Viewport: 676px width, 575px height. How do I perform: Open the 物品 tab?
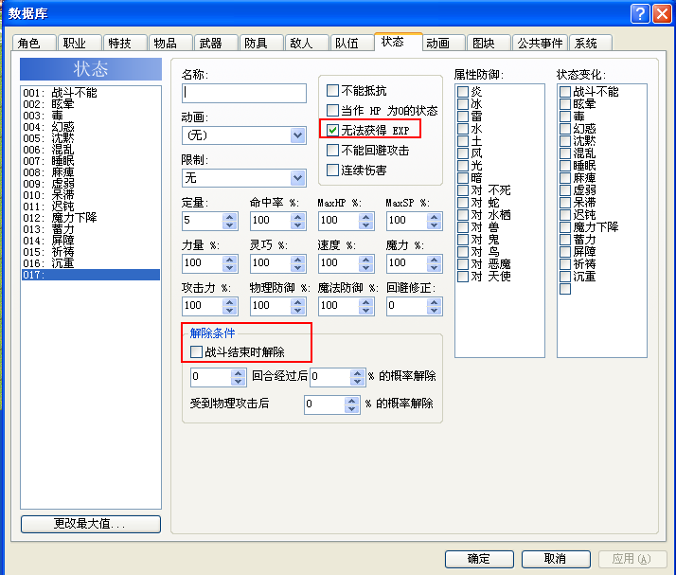click(x=169, y=44)
